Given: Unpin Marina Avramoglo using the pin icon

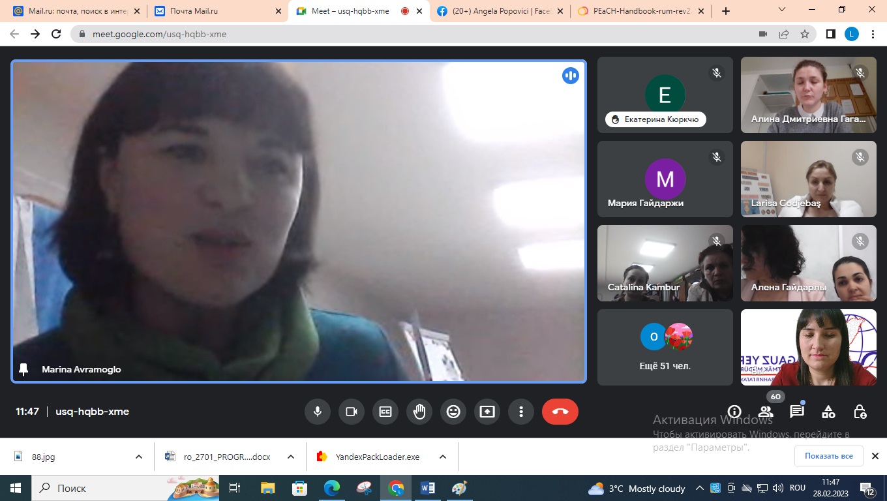Looking at the screenshot, I should point(24,369).
